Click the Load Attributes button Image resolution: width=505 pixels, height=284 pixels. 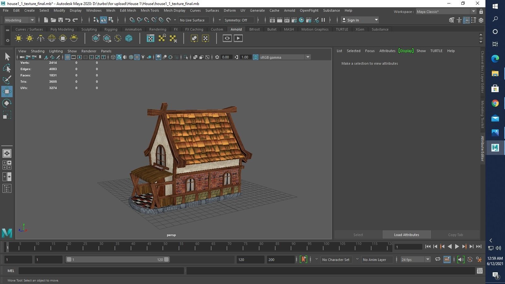click(407, 235)
